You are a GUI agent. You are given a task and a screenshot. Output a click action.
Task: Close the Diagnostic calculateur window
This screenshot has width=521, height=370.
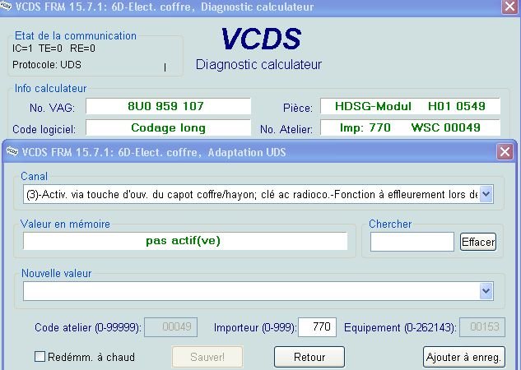509,7
